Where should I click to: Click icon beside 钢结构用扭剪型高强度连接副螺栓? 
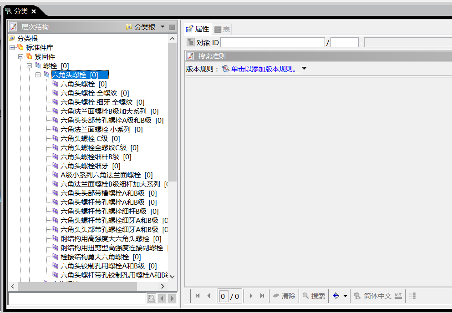point(56,247)
